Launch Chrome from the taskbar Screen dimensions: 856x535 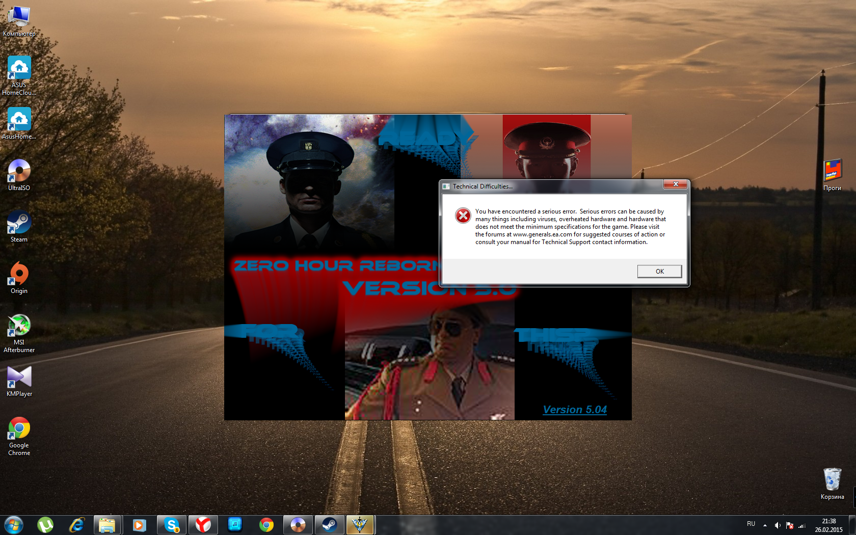point(266,525)
